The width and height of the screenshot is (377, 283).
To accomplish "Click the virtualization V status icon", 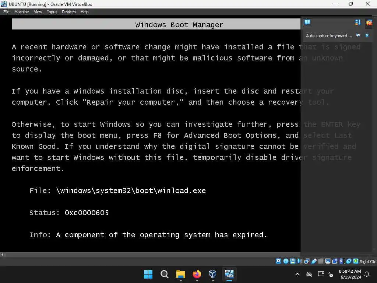I will 341,261.
